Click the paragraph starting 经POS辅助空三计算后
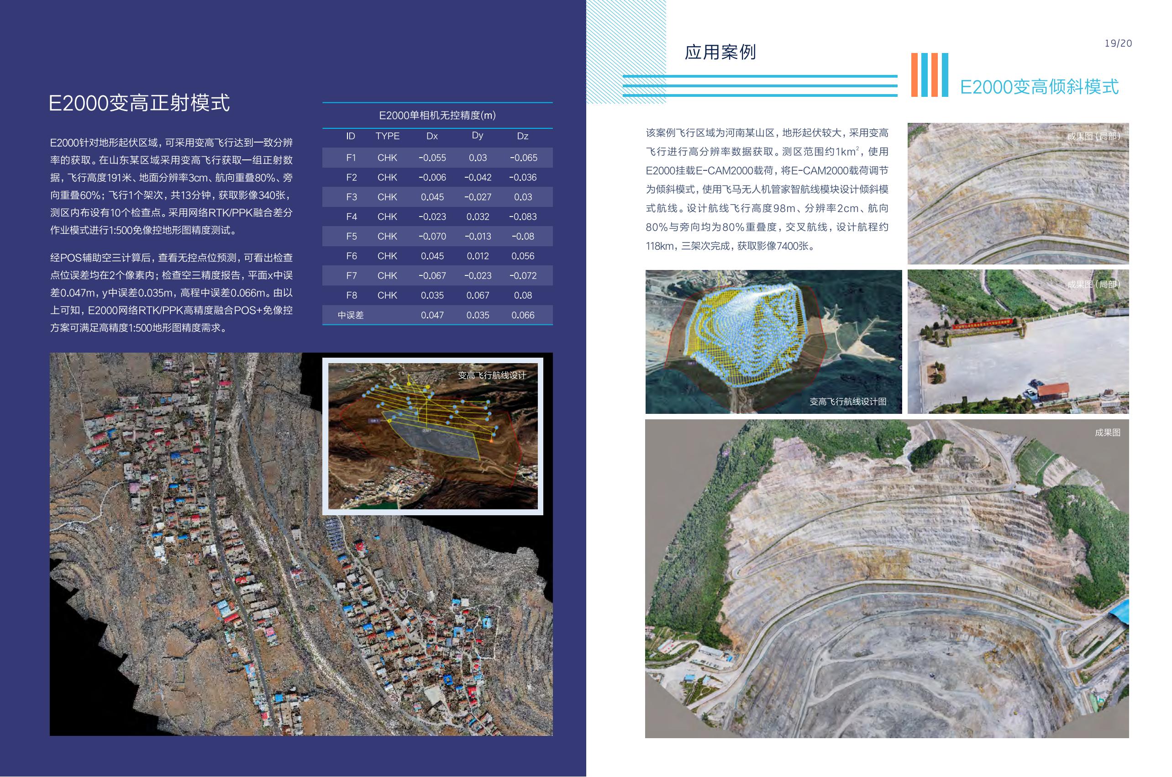Image resolution: width=1172 pixels, height=777 pixels. pyautogui.click(x=171, y=293)
